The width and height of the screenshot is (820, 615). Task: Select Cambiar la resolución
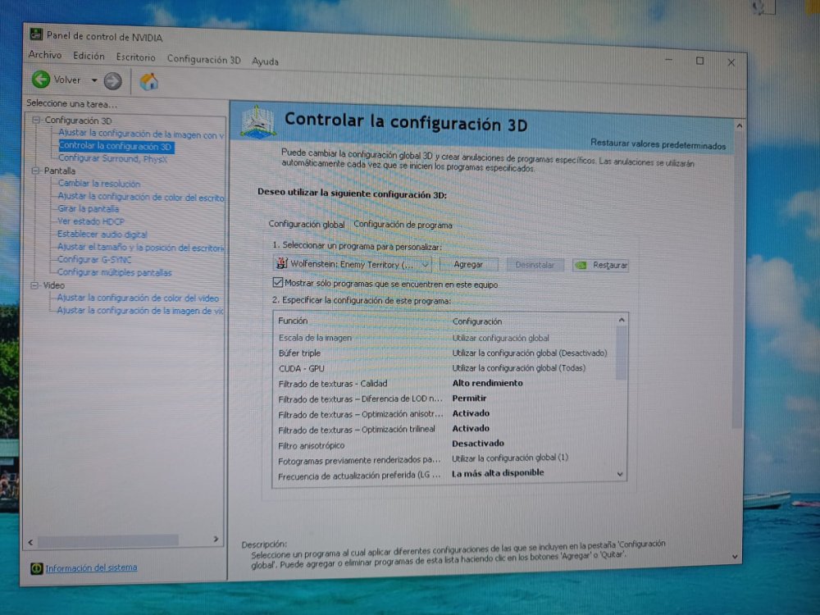tap(99, 183)
